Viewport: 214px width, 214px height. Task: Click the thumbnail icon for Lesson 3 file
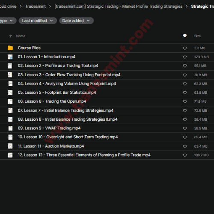(x=10, y=75)
